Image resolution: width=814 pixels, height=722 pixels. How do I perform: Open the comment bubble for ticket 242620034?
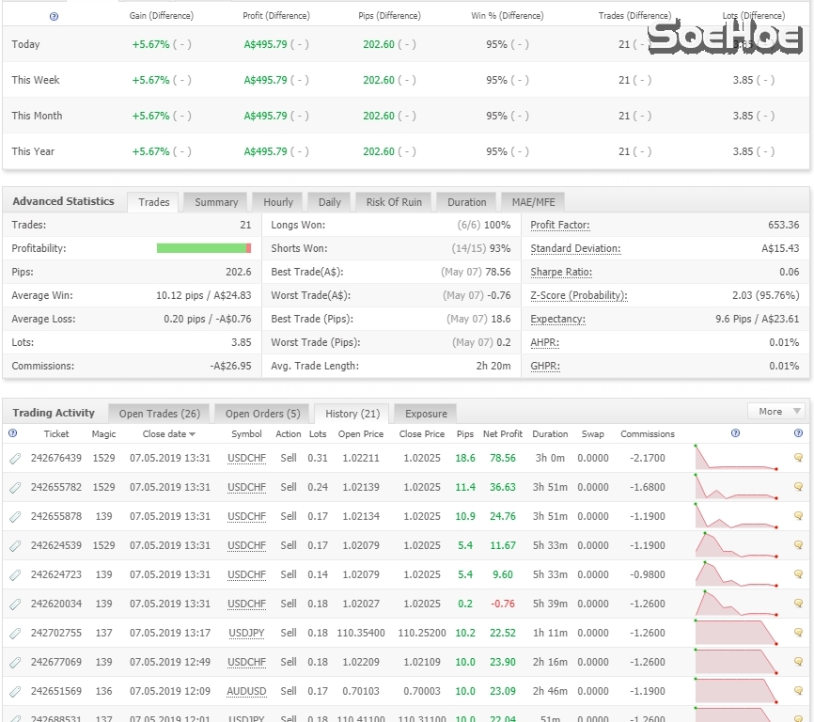point(798,604)
